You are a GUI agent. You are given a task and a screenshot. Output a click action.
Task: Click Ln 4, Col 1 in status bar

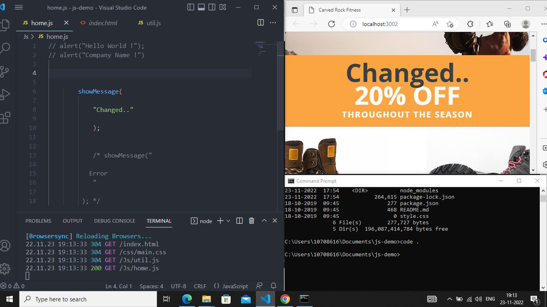point(119,286)
